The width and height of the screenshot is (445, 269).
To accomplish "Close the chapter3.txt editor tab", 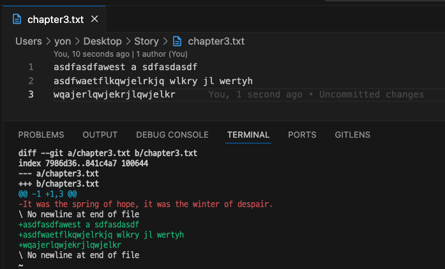I will coord(94,19).
